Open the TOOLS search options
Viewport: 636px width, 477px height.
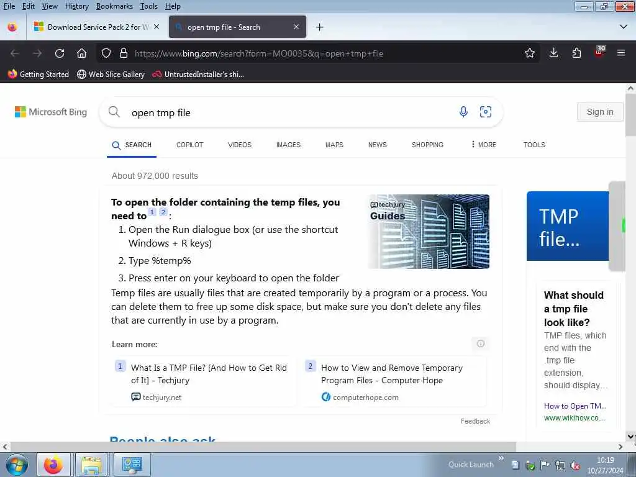pyautogui.click(x=534, y=145)
